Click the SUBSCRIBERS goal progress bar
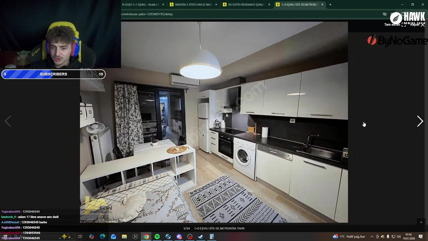This screenshot has height=241, width=428. (x=53, y=74)
